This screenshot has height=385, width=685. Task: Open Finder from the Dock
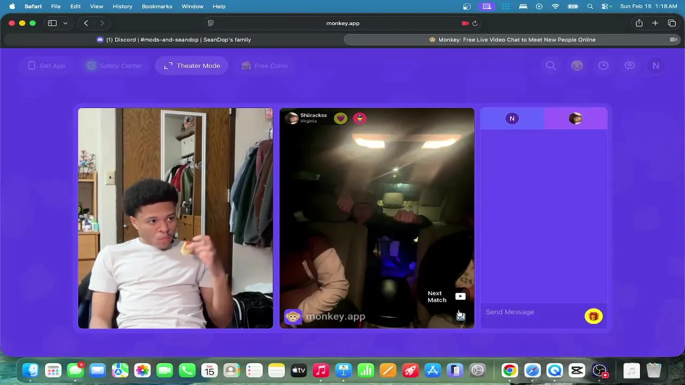[x=31, y=370]
